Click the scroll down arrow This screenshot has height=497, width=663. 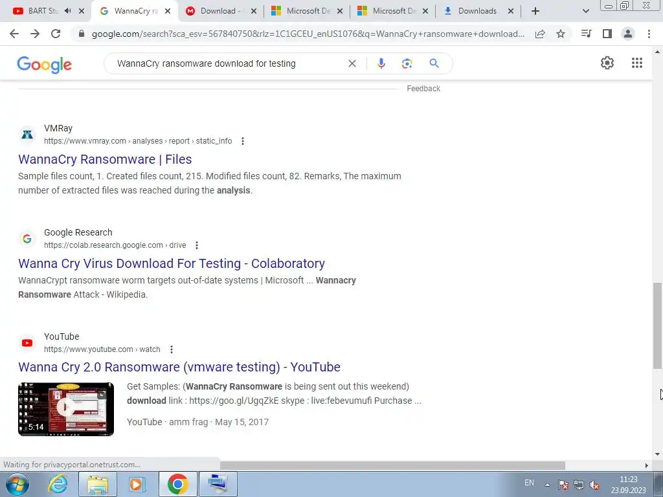657,455
